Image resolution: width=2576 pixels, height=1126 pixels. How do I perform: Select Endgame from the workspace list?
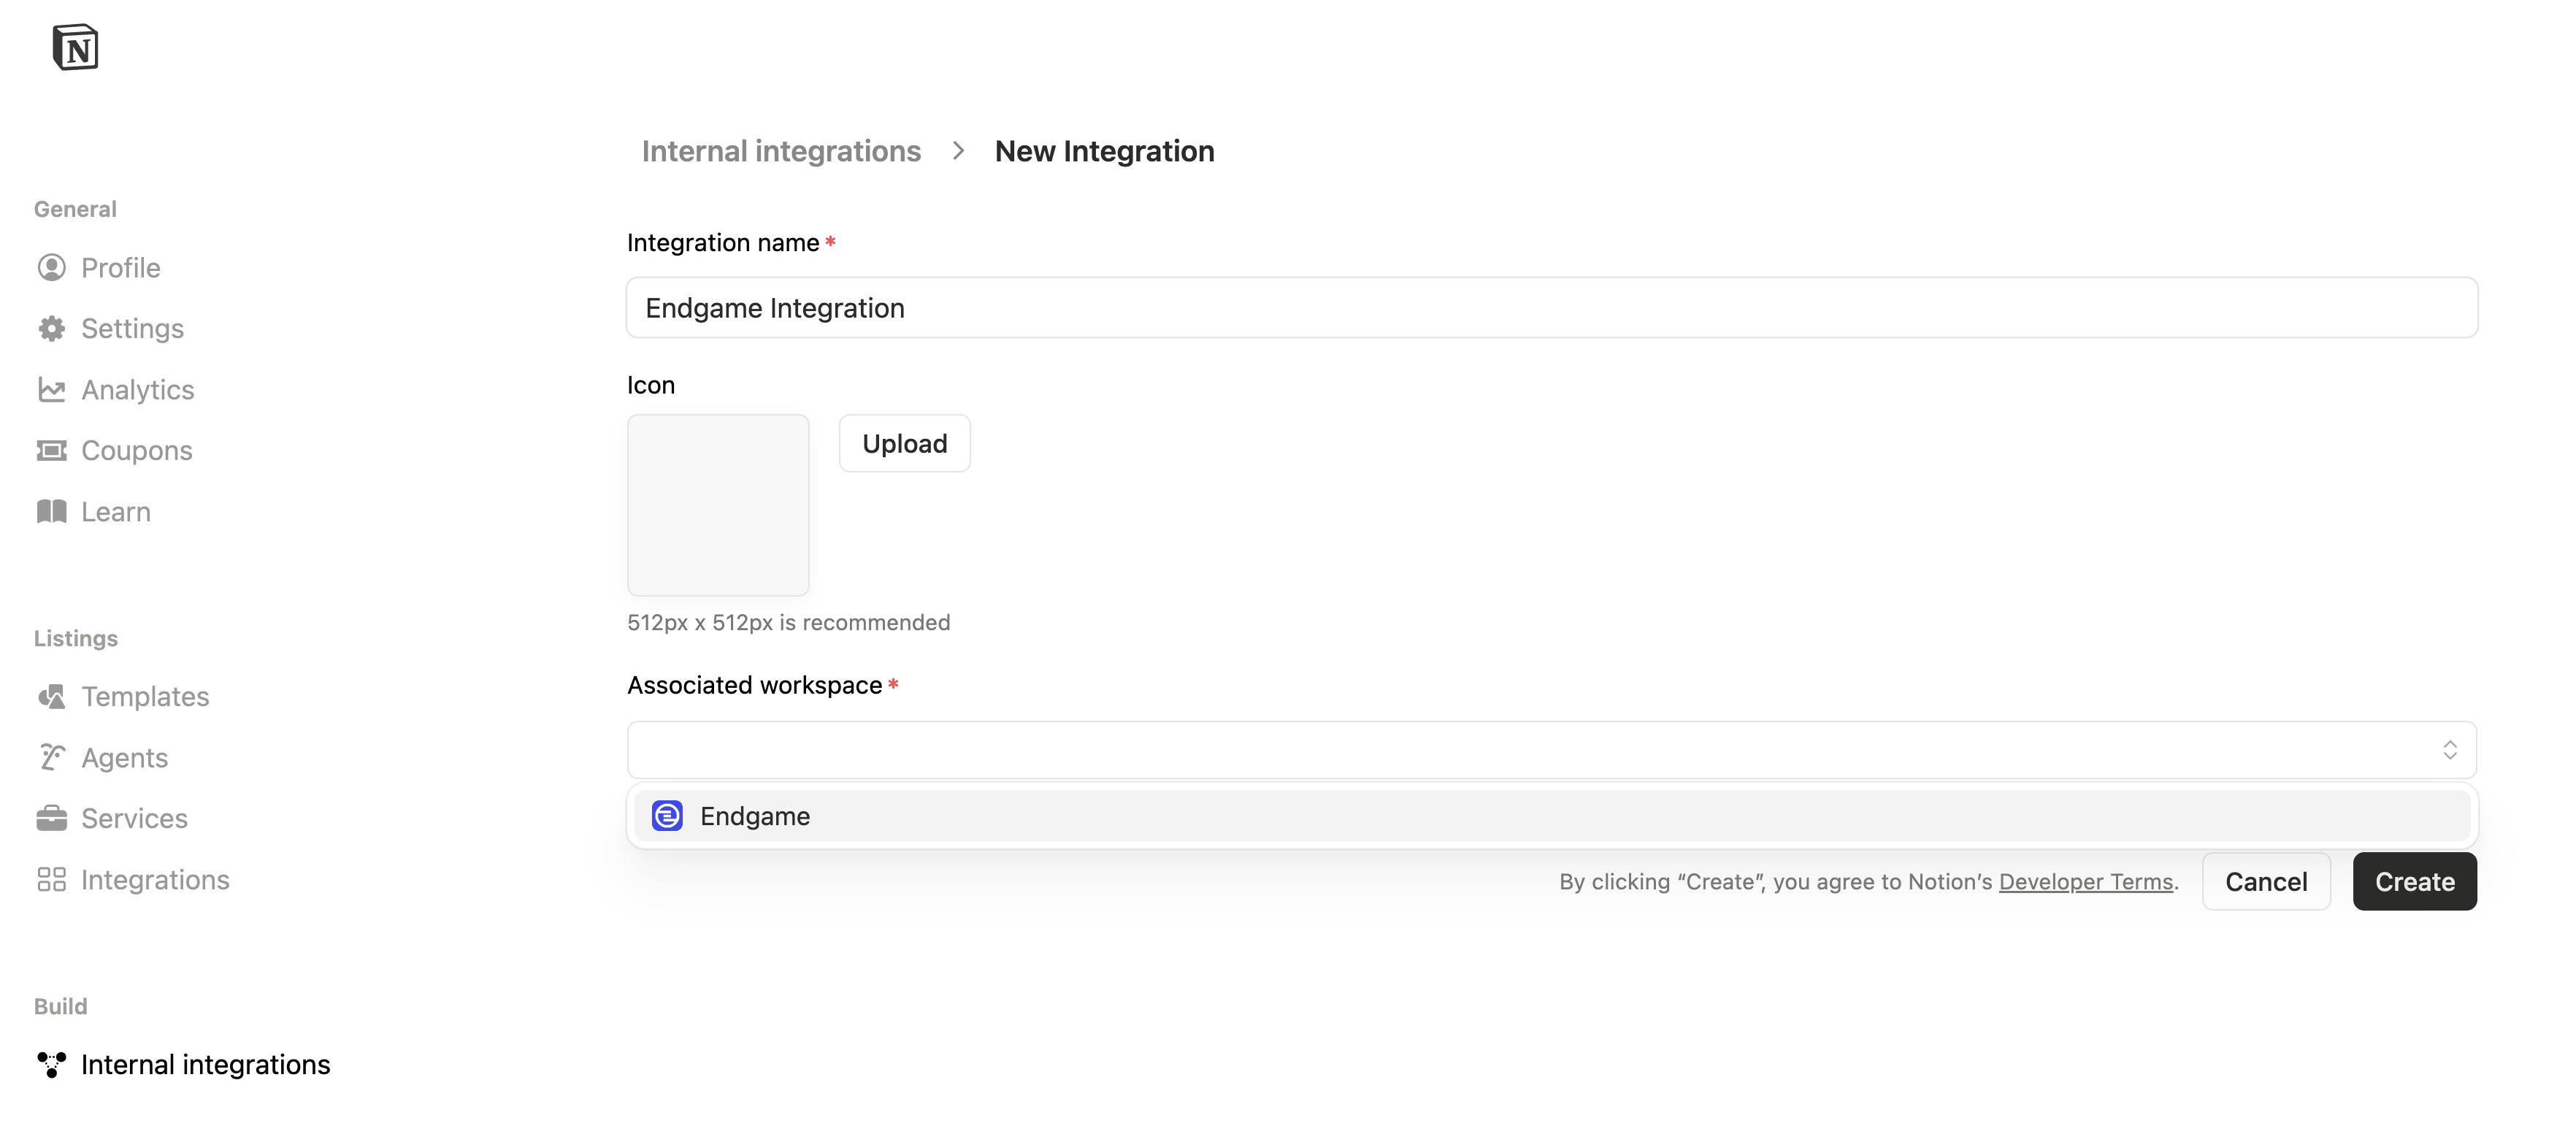coord(755,815)
